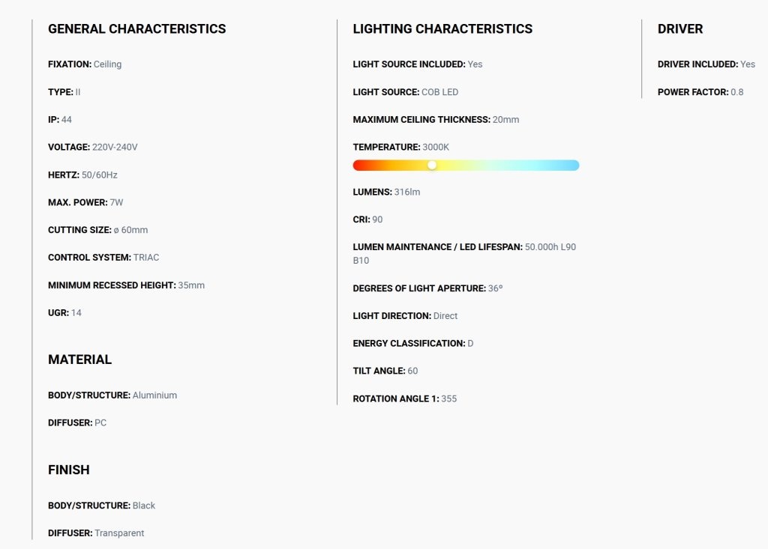Click the blue end of temperature bar

coord(573,166)
